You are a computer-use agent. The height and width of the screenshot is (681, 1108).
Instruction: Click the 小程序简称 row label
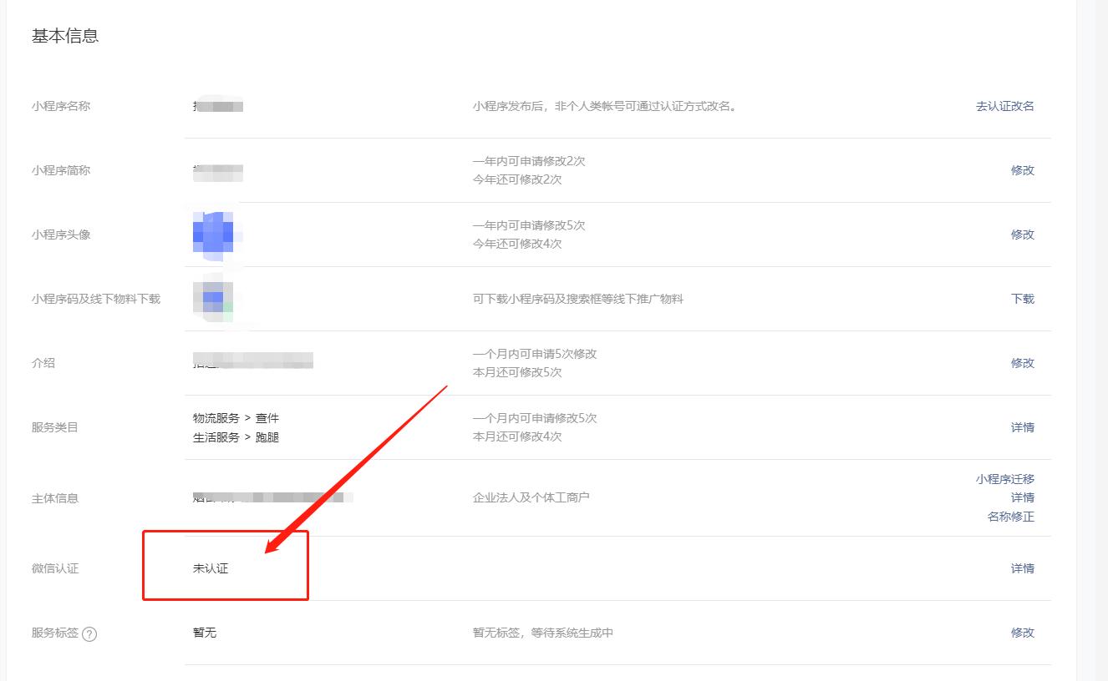coord(61,170)
